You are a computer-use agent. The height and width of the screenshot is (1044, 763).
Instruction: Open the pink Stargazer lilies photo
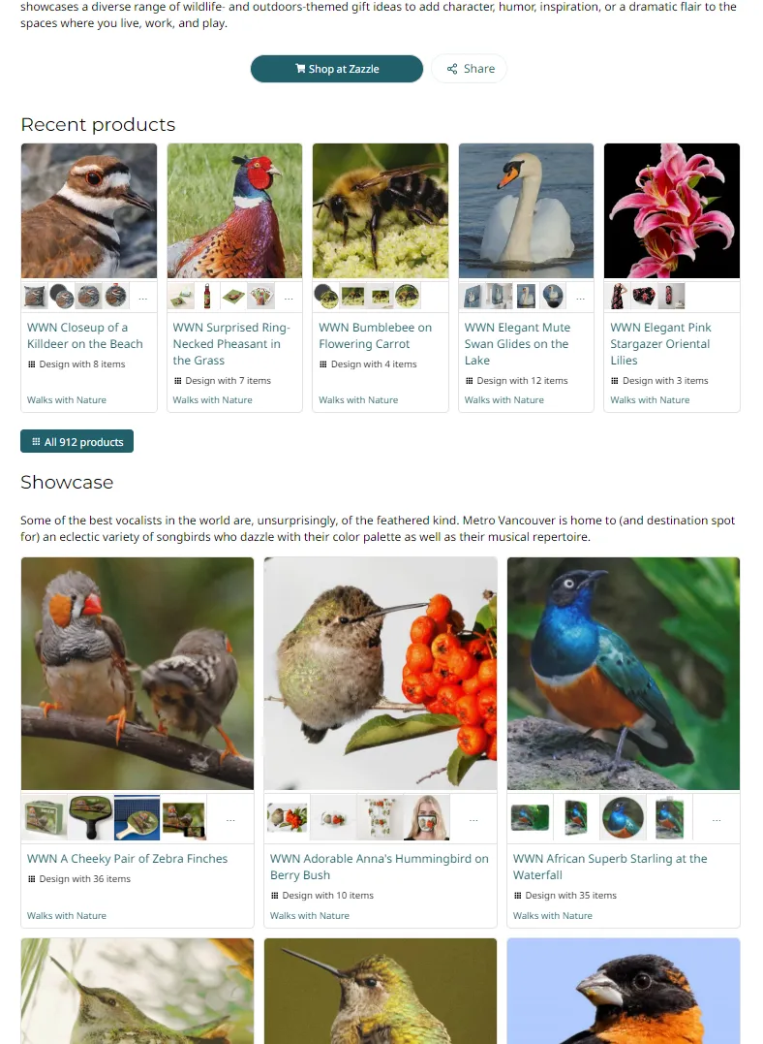pos(672,210)
